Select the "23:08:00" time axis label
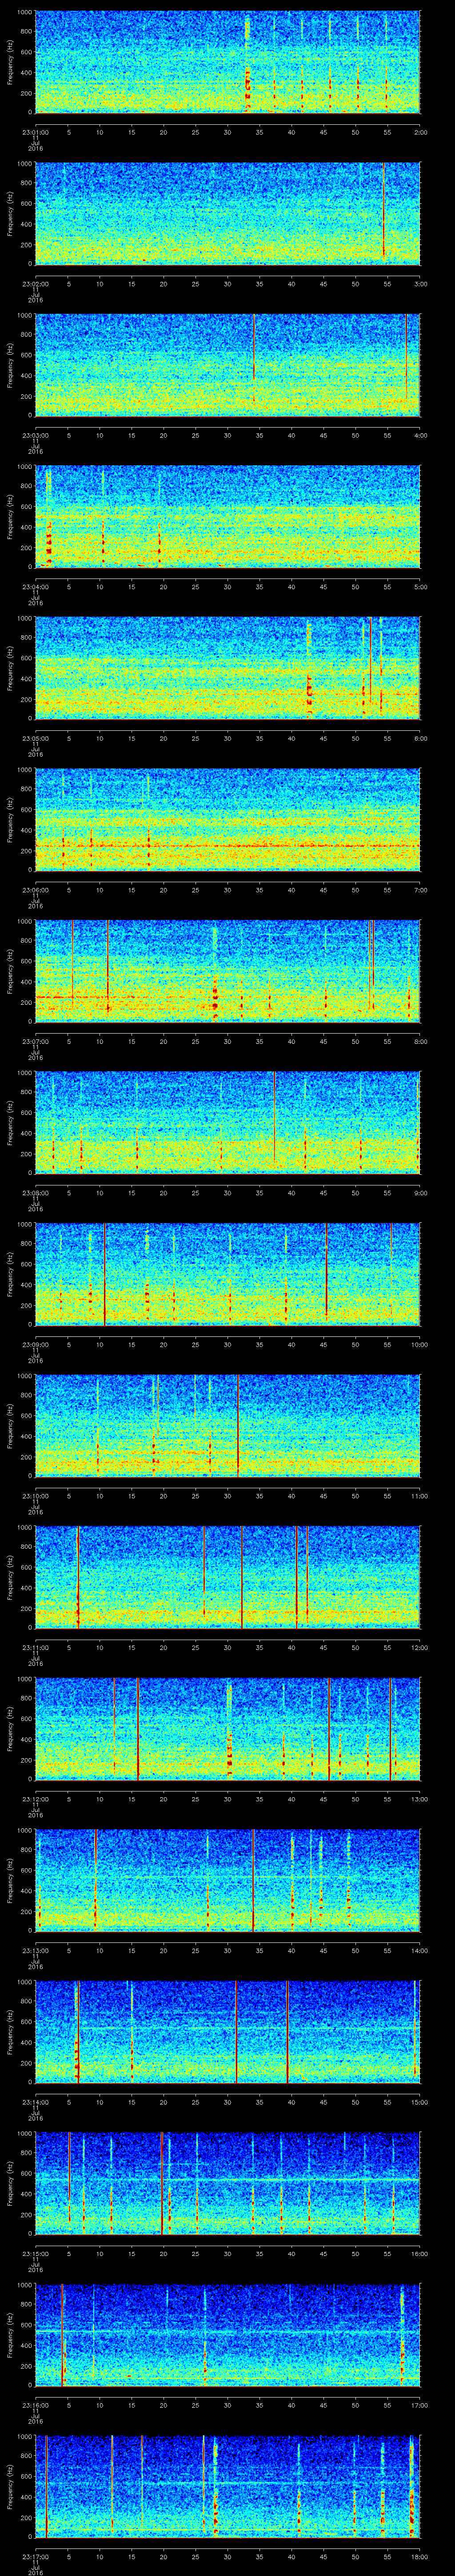The height and width of the screenshot is (2576, 455). (x=35, y=1192)
